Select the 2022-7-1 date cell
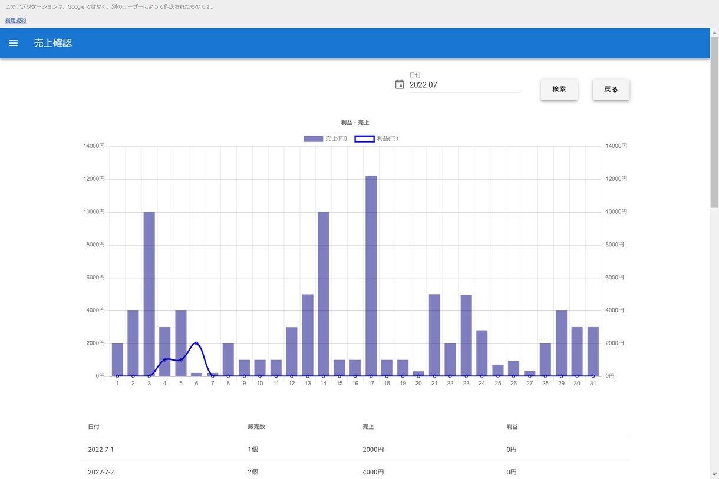Screen dimensions: 719x479 point(101,450)
